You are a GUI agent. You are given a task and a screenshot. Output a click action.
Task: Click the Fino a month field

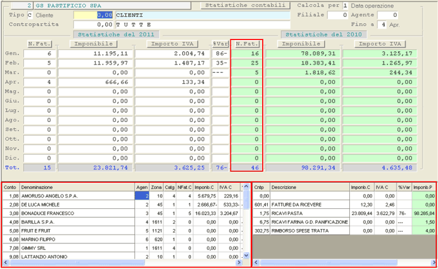(381, 24)
